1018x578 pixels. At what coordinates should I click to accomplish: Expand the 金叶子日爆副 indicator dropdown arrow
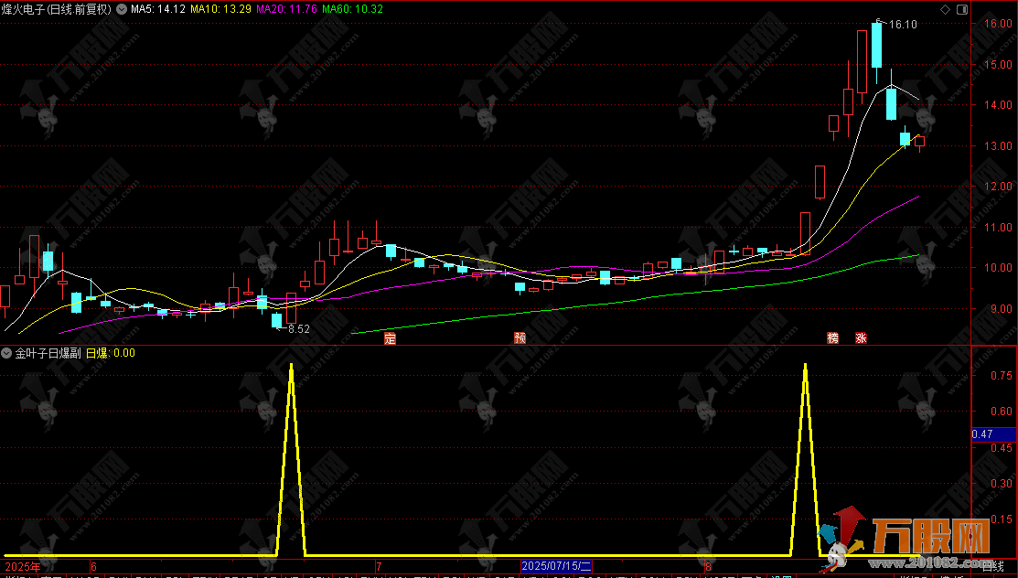[6, 353]
